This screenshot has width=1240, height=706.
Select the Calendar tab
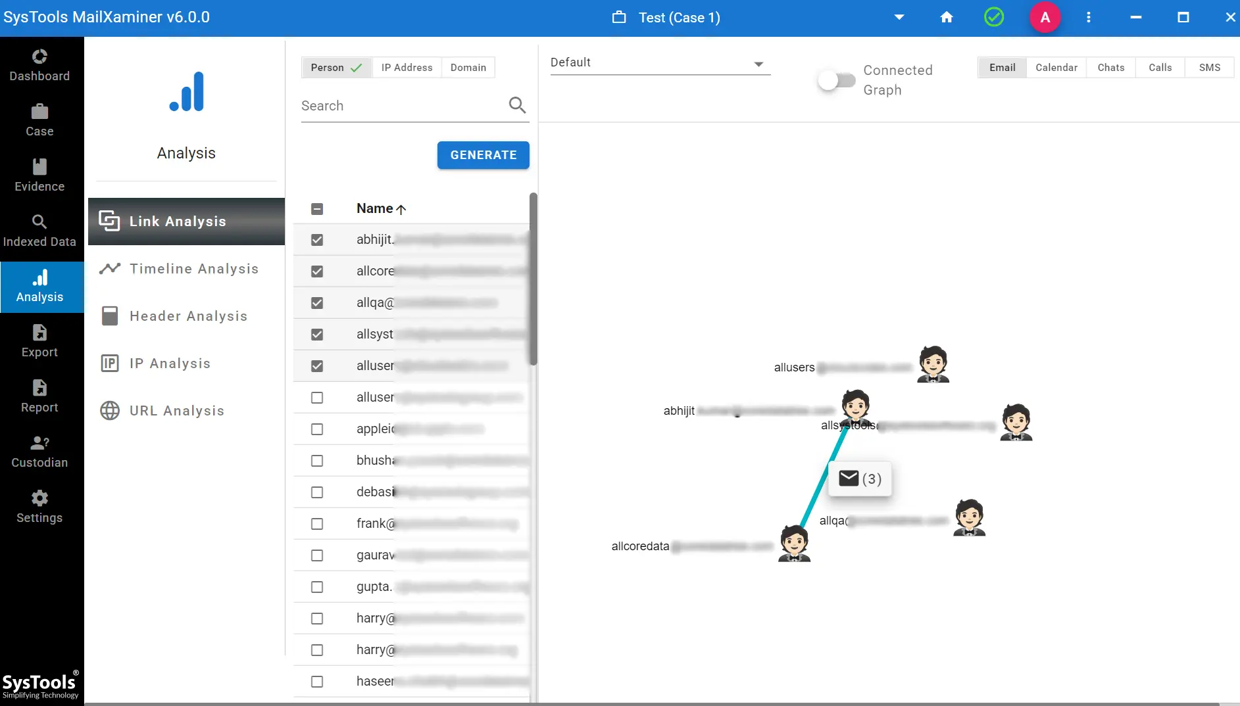pos(1056,68)
